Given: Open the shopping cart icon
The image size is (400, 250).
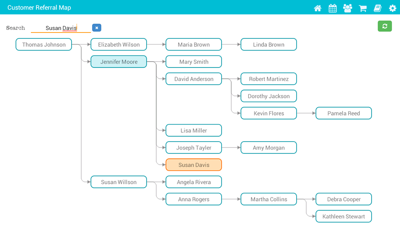Looking at the screenshot, I should click(x=363, y=8).
